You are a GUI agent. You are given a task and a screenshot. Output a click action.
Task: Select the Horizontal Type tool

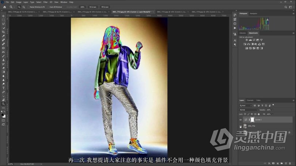(3, 88)
